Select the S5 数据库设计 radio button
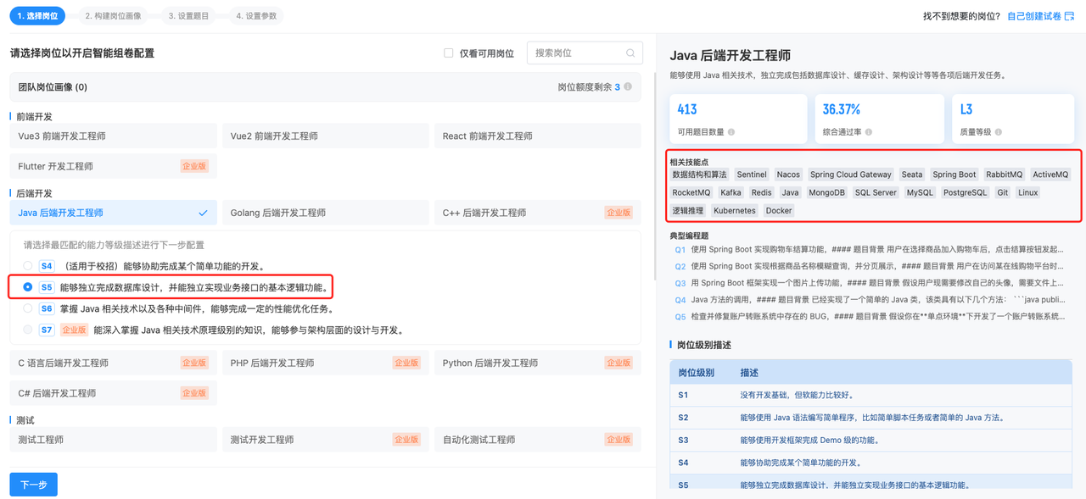The height and width of the screenshot is (499, 1086). point(28,287)
